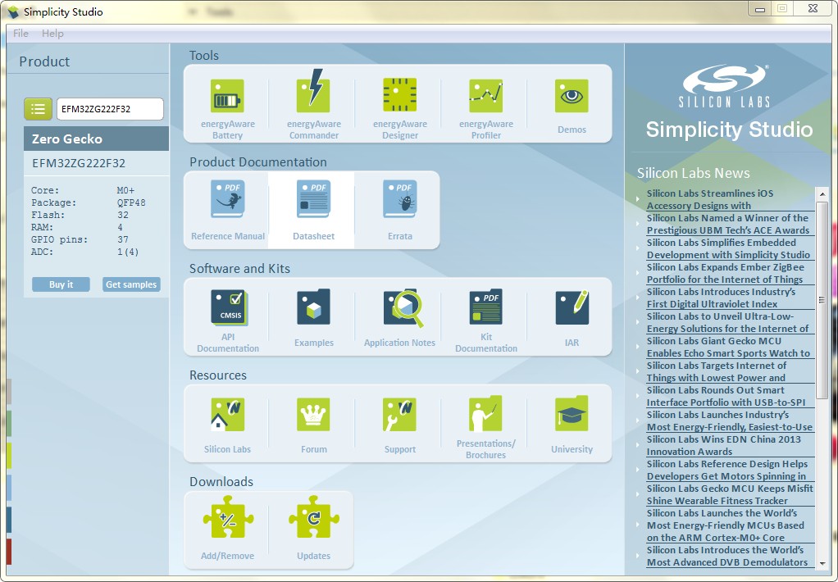This screenshot has width=838, height=582.
Task: Select the Zero Gecko product header
Action: point(96,139)
